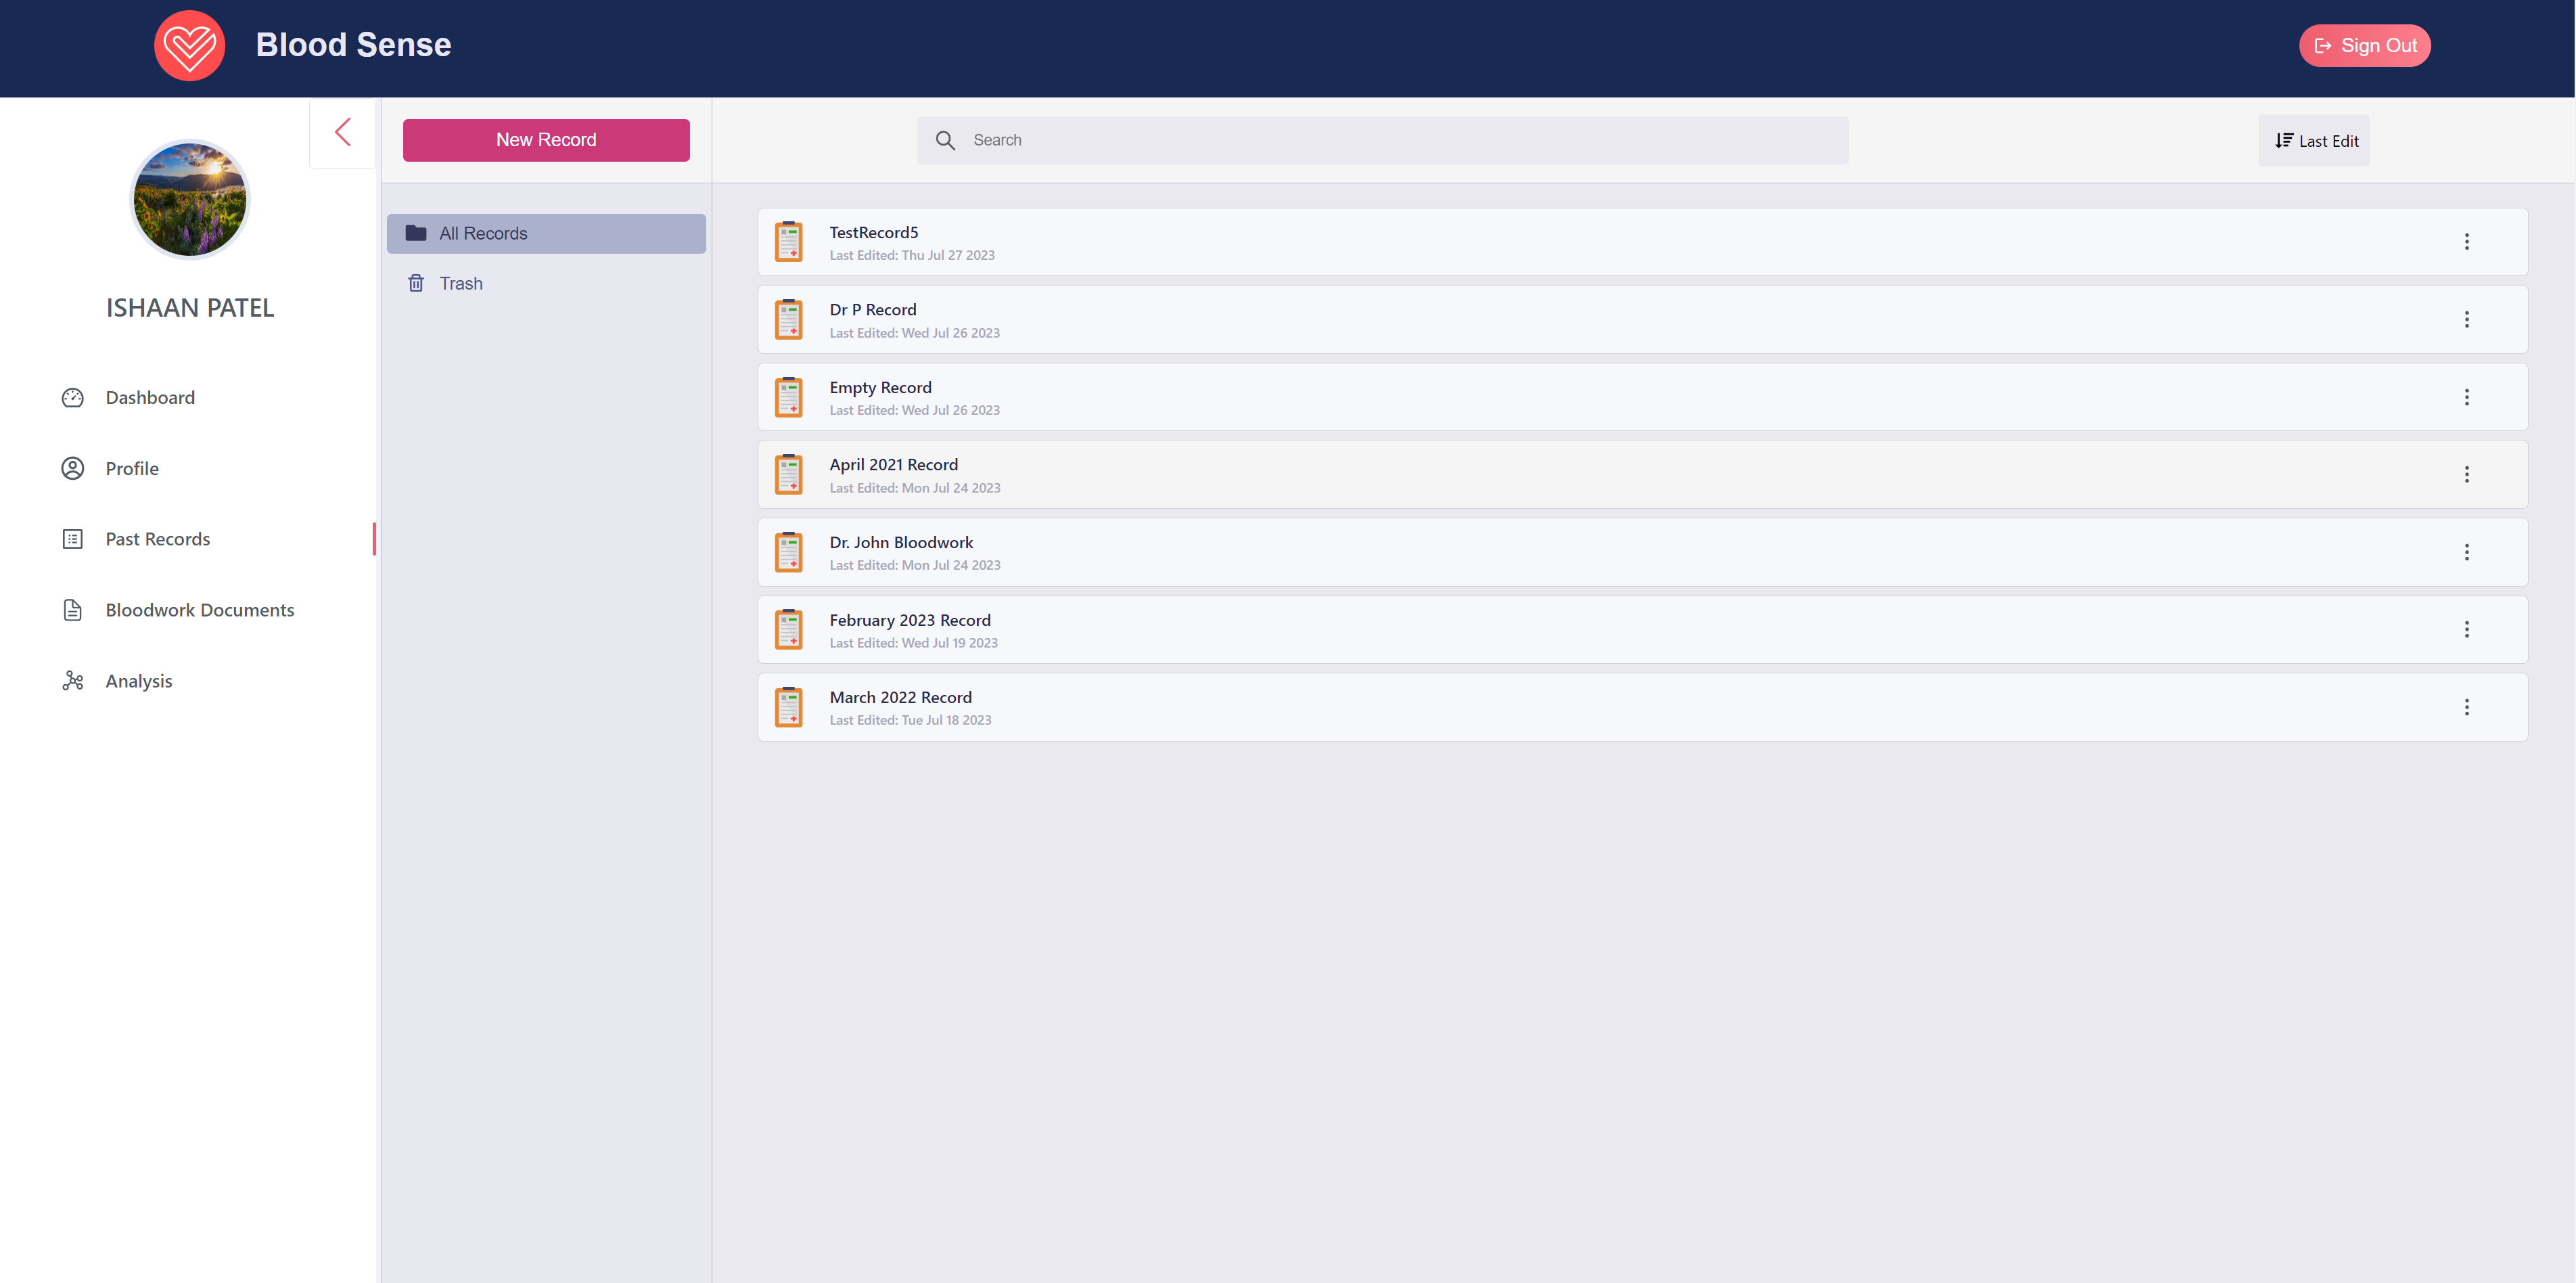The height and width of the screenshot is (1283, 2576).
Task: Click the Blood Sense heart logo
Action: tap(189, 45)
